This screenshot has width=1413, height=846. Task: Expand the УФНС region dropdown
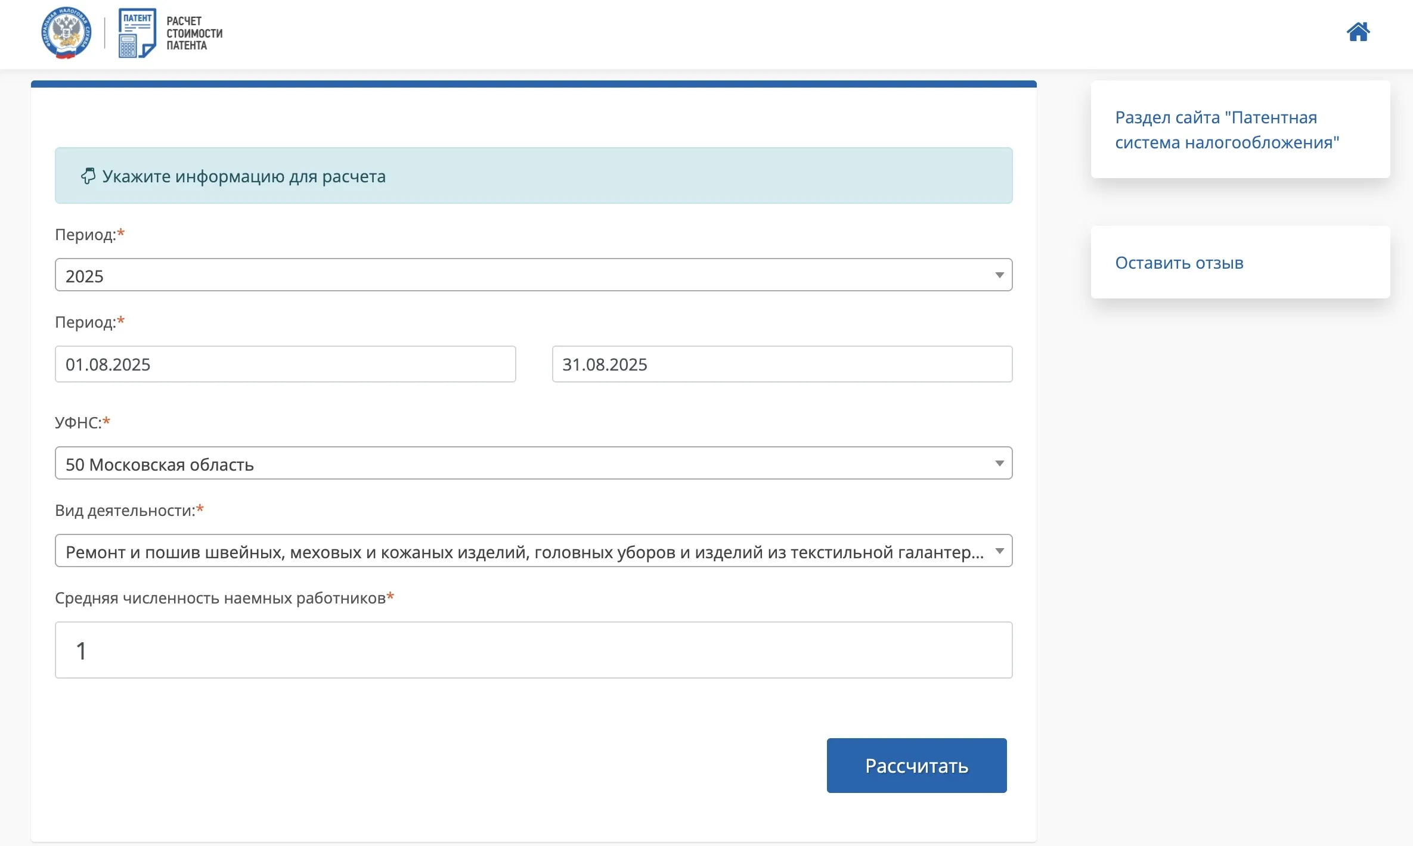point(525,464)
